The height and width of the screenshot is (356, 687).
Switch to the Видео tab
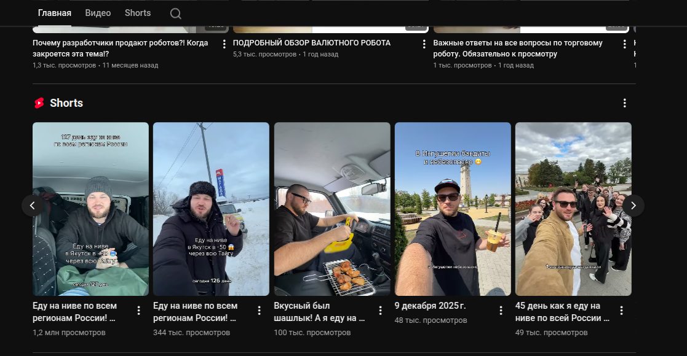[x=98, y=13]
